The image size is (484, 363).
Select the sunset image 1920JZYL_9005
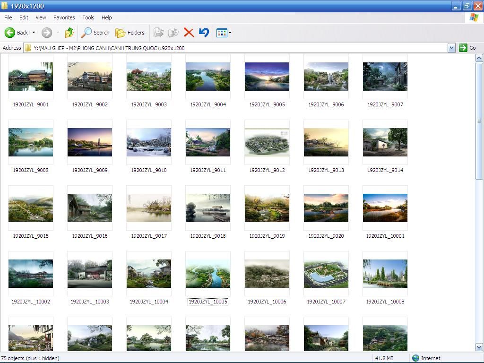tap(267, 77)
